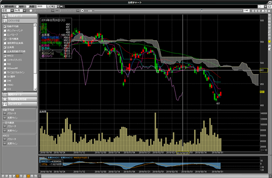Click the stock code input field
272x178 pixels.
(42, 6)
